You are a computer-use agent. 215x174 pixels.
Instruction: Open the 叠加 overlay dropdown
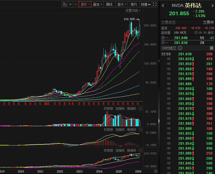(x=97, y=4)
